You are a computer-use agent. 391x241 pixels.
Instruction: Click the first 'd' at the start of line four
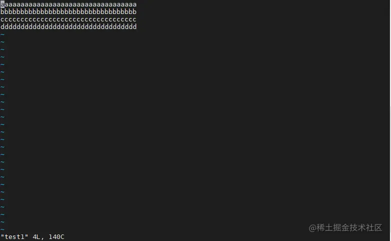[x=3, y=26]
